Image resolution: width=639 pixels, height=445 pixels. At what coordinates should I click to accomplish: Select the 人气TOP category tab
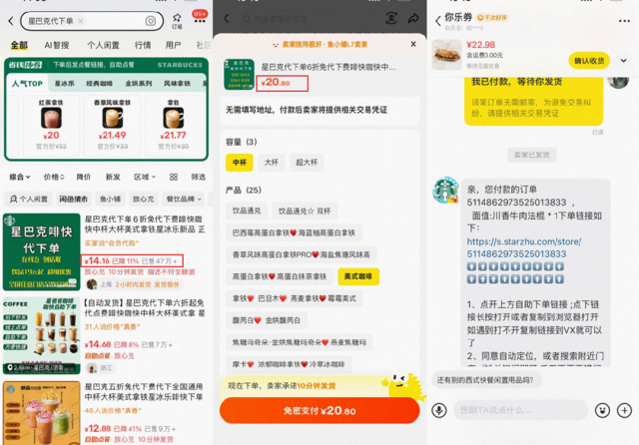[27, 84]
